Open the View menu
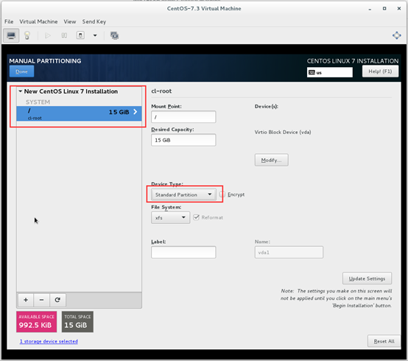 tap(70, 21)
